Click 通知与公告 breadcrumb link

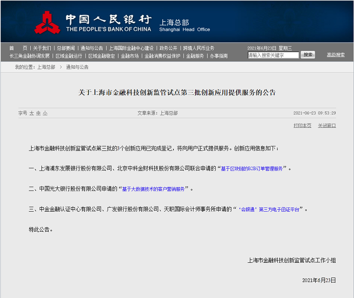tap(77, 67)
